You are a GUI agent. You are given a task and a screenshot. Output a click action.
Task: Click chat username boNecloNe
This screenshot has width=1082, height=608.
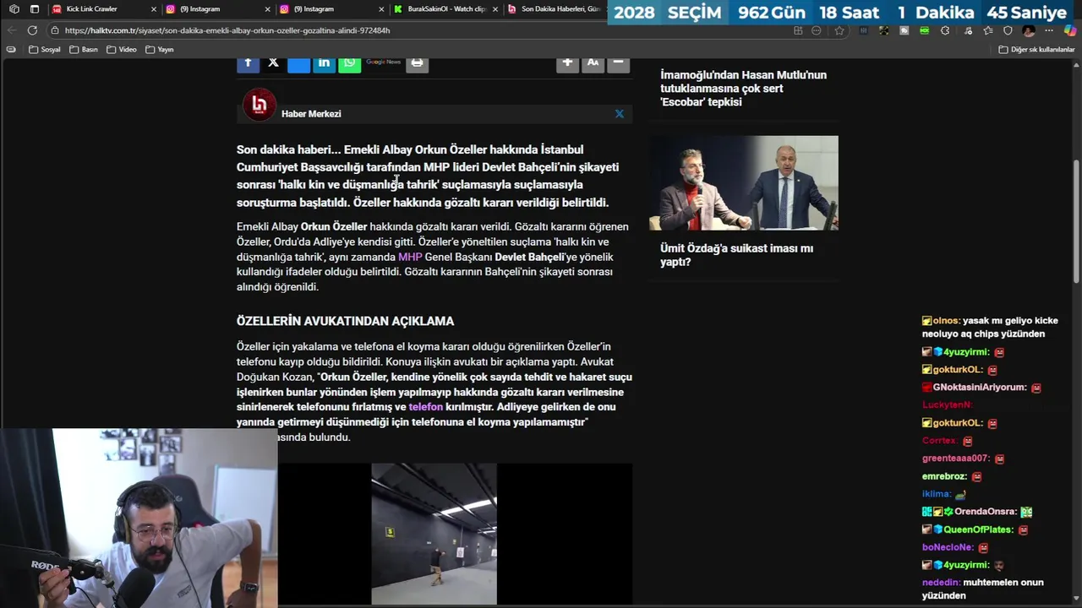pyautogui.click(x=948, y=547)
